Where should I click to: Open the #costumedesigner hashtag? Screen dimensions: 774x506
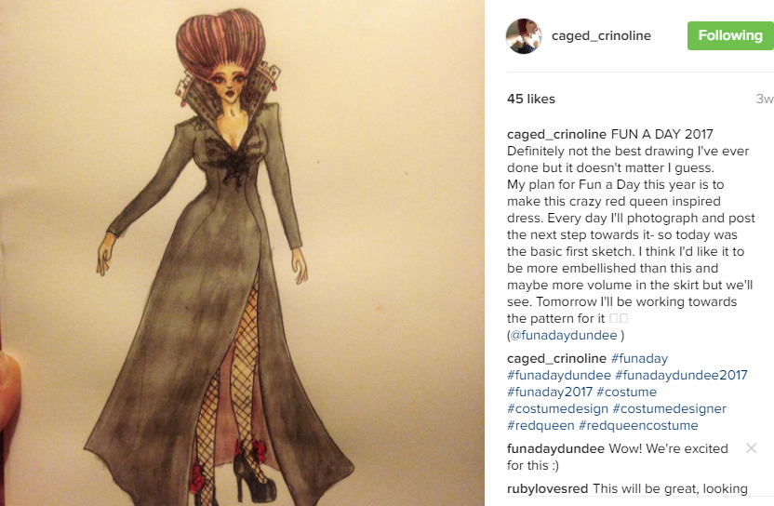(x=670, y=408)
